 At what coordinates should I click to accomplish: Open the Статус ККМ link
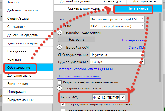[x=137, y=47]
